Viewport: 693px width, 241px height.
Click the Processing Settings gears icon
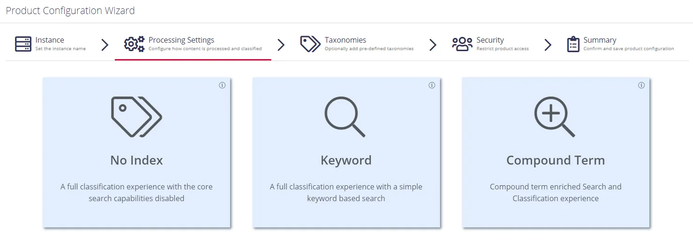click(x=134, y=44)
